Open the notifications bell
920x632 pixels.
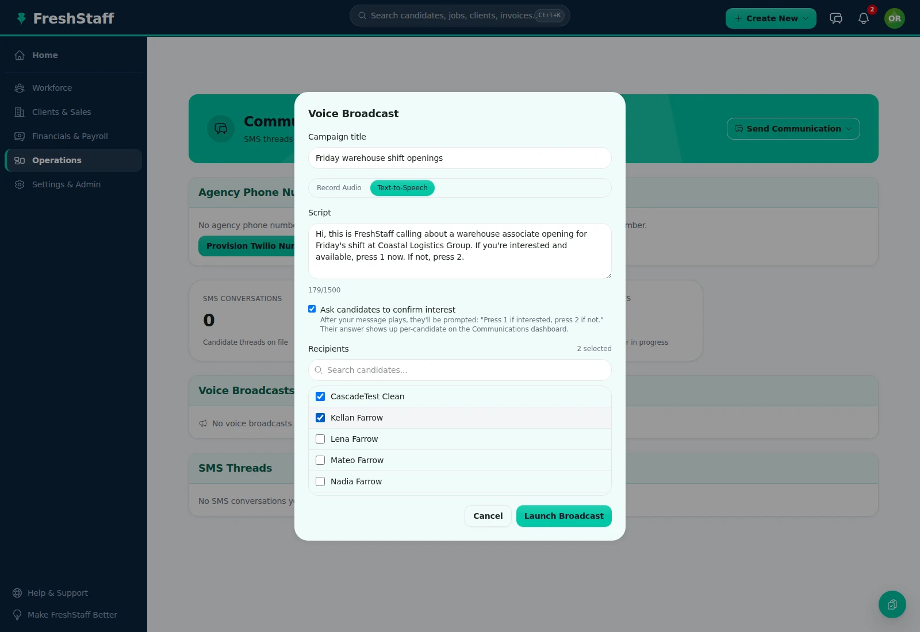(x=864, y=18)
